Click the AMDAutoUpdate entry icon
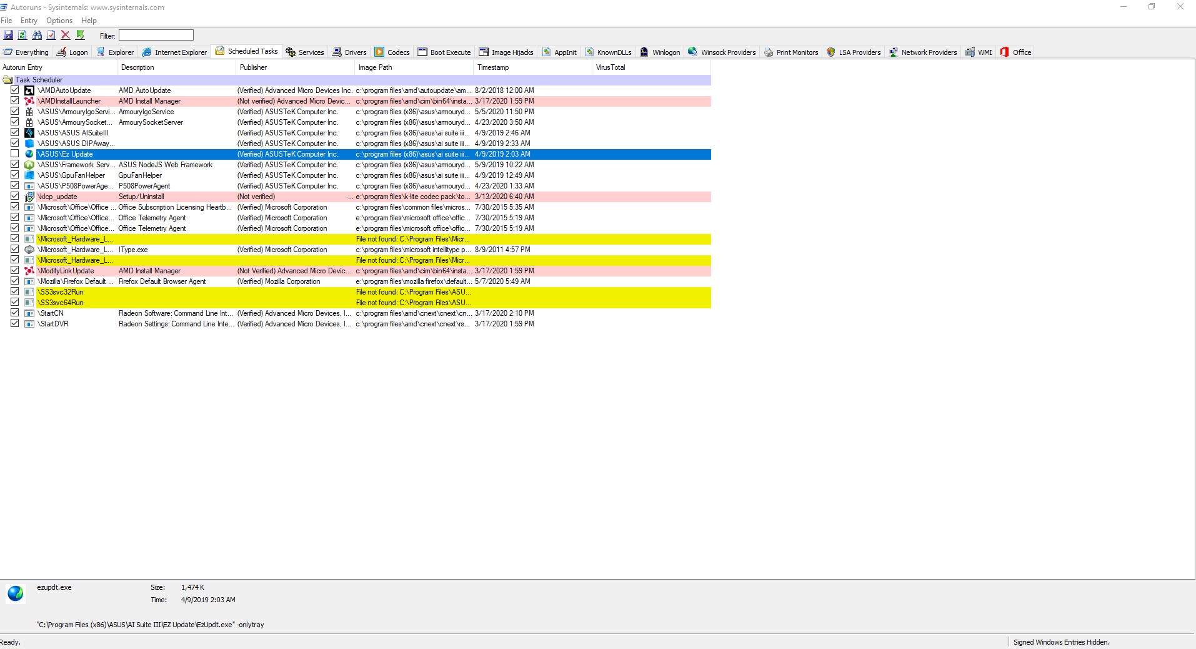This screenshot has width=1196, height=649. tap(29, 90)
